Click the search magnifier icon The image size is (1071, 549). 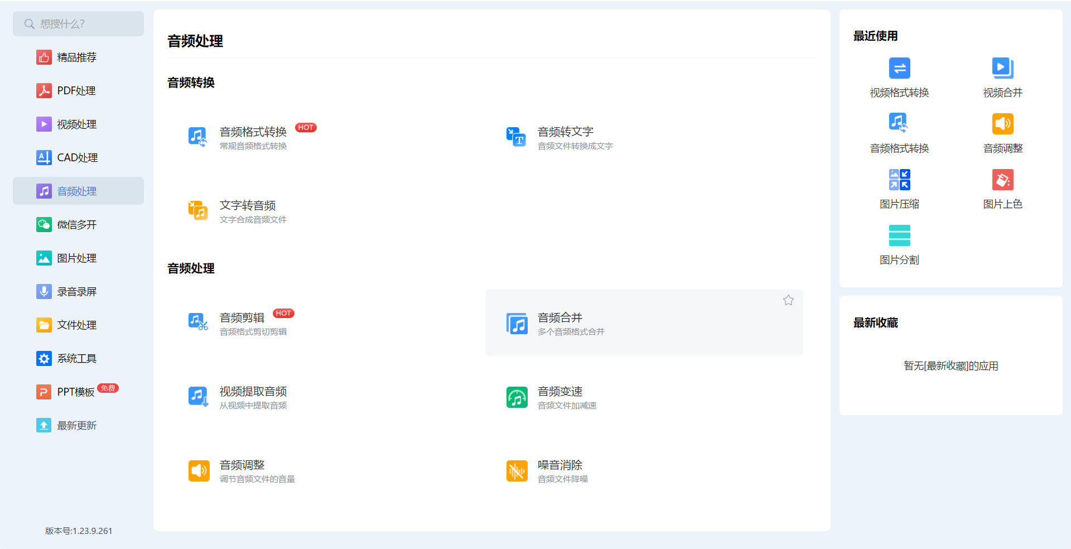click(30, 24)
